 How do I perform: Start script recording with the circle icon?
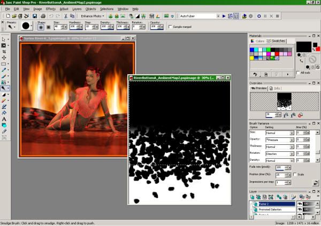pyautogui.click(x=259, y=16)
